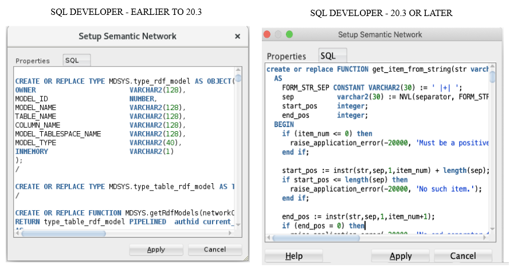Click 'start_pos integer;' declaration line
510x268 pixels.
tap(325, 106)
